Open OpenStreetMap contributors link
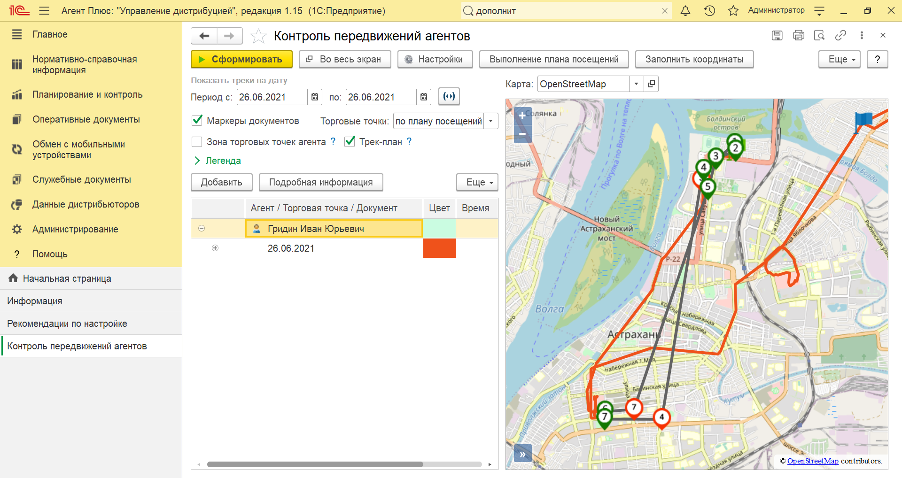 (813, 461)
